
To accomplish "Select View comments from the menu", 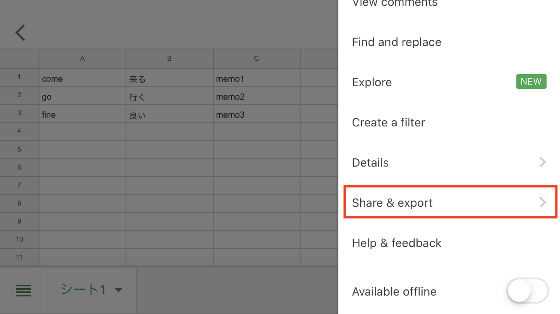I will pyautogui.click(x=394, y=4).
